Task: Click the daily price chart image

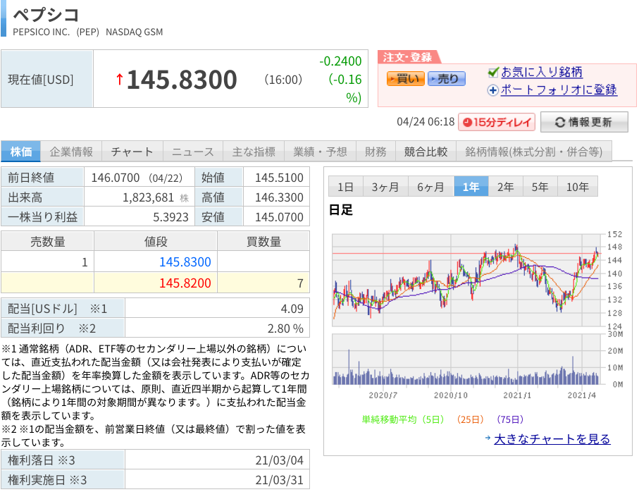Action: [466, 280]
